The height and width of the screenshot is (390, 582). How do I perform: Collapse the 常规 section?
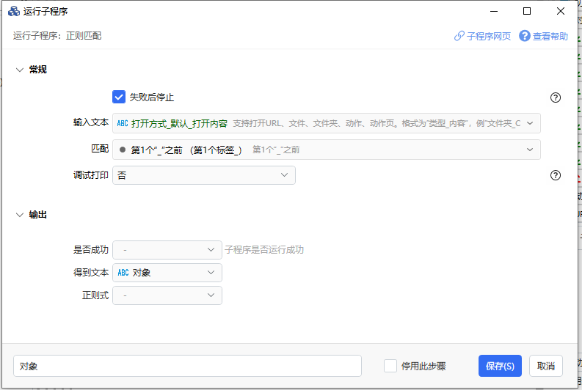tap(19, 70)
